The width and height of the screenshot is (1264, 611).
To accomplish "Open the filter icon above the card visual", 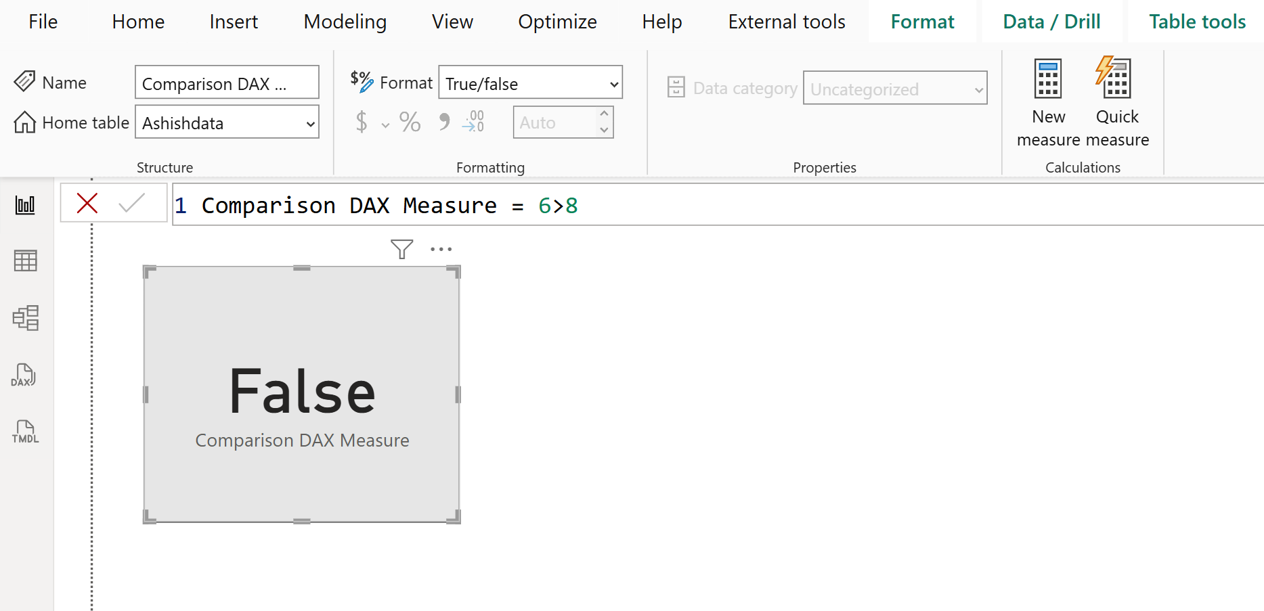I will click(401, 248).
